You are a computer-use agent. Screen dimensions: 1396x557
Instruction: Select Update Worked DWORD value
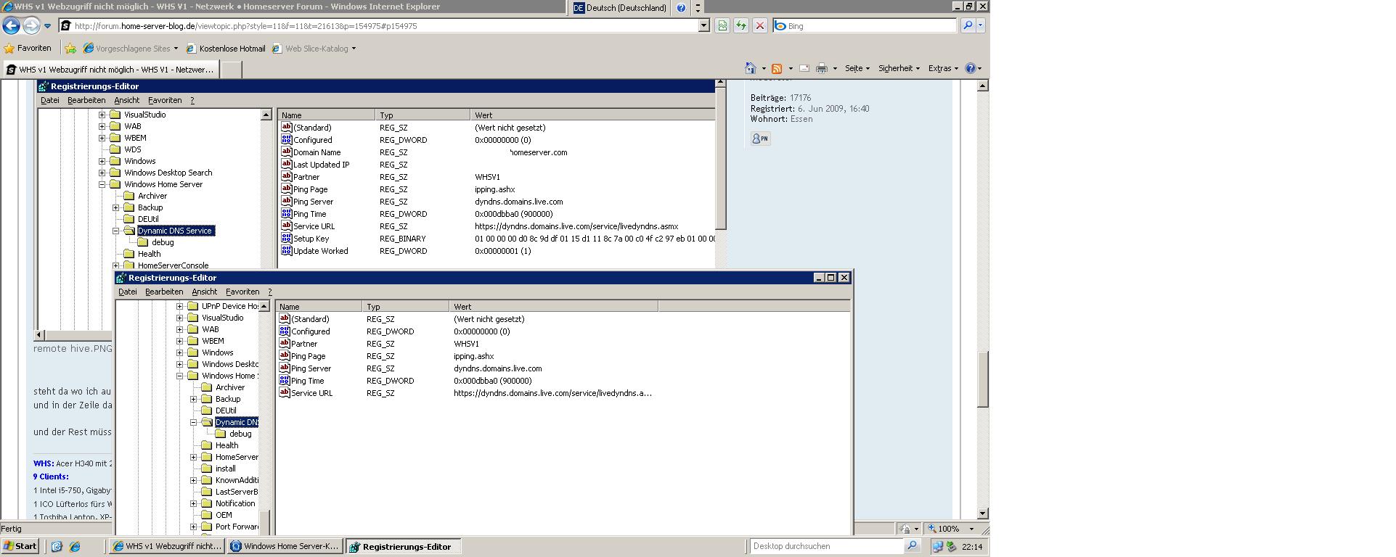pos(320,251)
